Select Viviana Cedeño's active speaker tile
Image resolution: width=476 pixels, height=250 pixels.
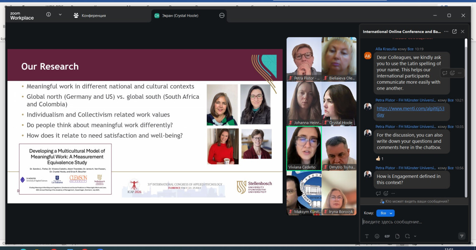(x=304, y=148)
